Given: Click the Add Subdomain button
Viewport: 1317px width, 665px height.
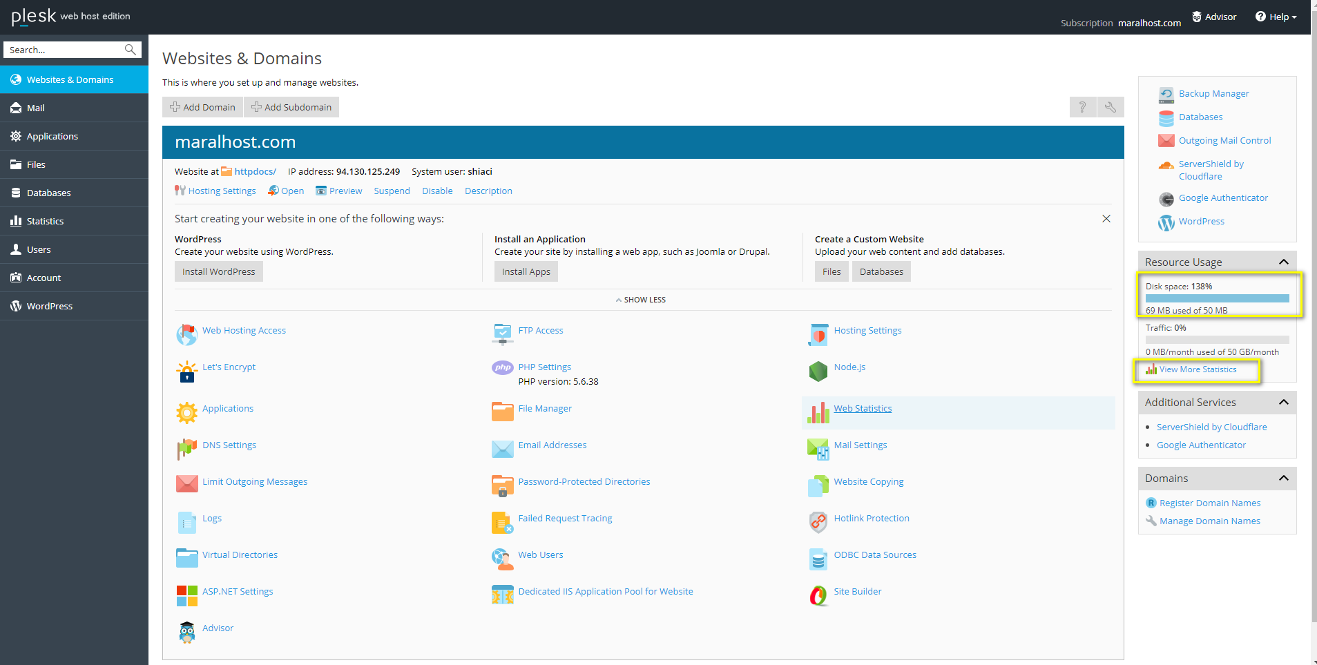Looking at the screenshot, I should click(x=291, y=107).
